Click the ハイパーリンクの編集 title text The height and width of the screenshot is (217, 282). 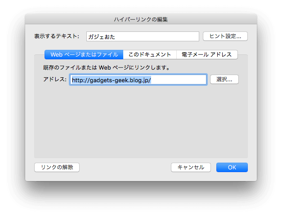click(141, 19)
